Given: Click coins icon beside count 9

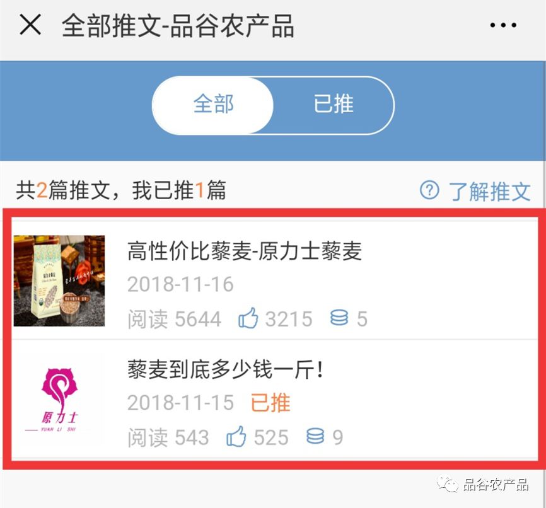Looking at the screenshot, I should (x=315, y=436).
